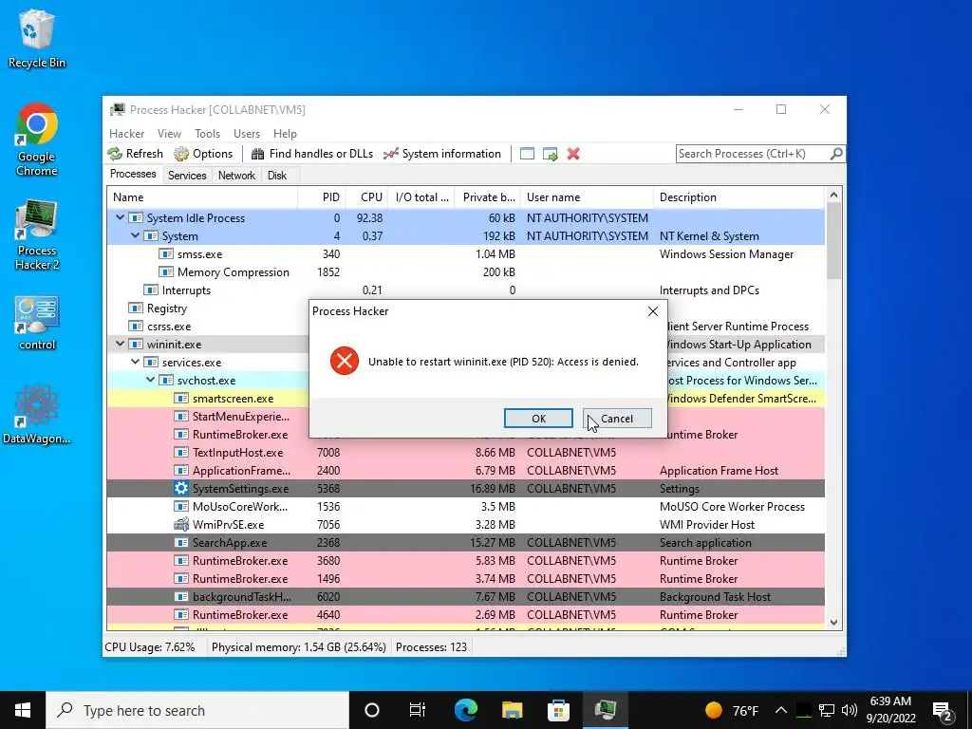
Task: Sort by Private bytes column header
Action: [x=488, y=197]
